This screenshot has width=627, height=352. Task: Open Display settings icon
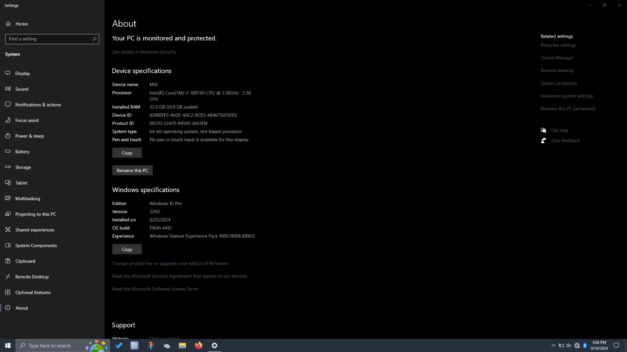coord(8,73)
